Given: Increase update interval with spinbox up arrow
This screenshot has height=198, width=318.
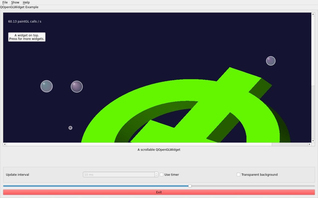Looking at the screenshot, I should click(x=156, y=173).
